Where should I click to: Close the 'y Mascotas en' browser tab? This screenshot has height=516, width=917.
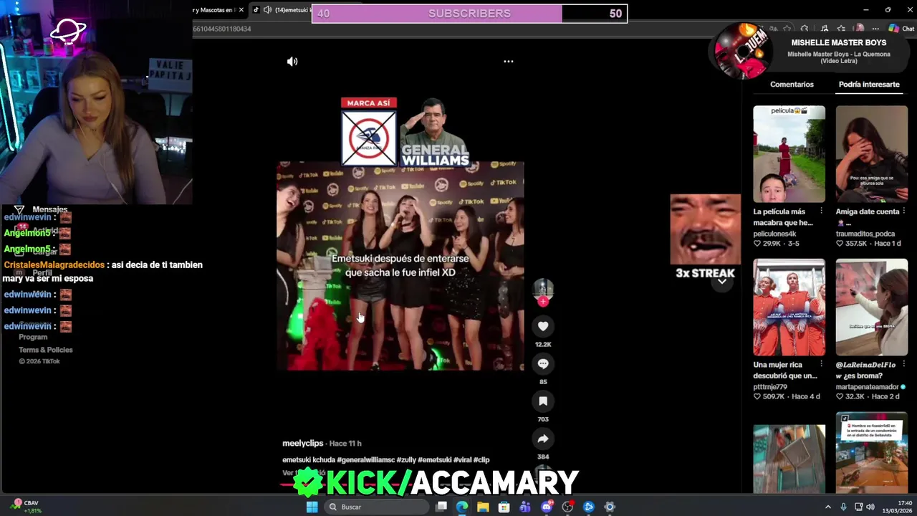241,10
